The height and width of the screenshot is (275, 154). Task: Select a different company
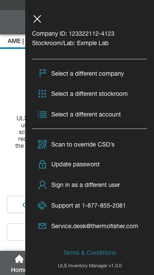tap(88, 73)
